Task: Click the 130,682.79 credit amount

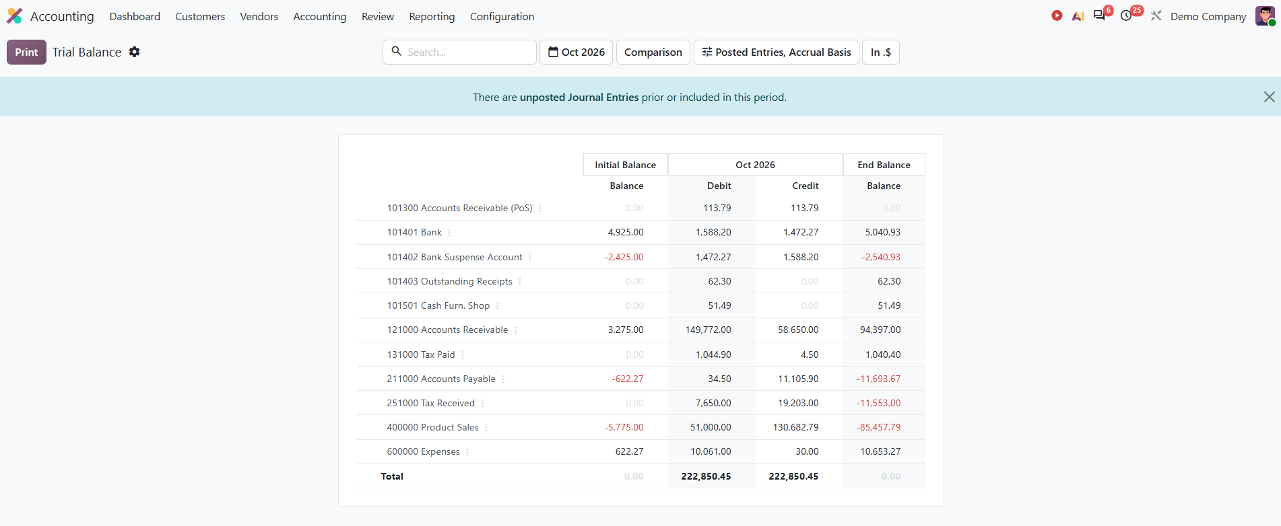Action: 795,427
